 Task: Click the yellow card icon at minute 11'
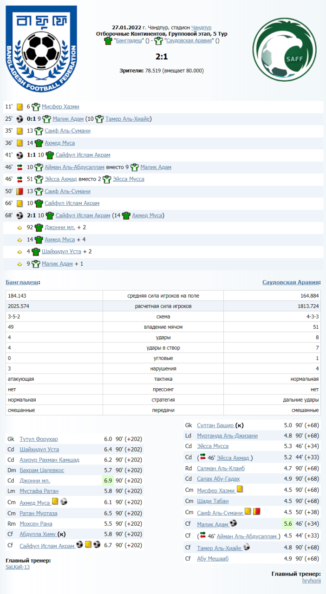pos(20,107)
